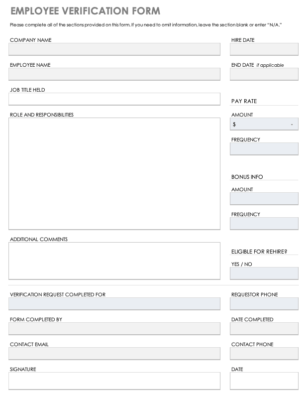Click Verification Request Completed For field
This screenshot has width=308, height=399.
(114, 303)
